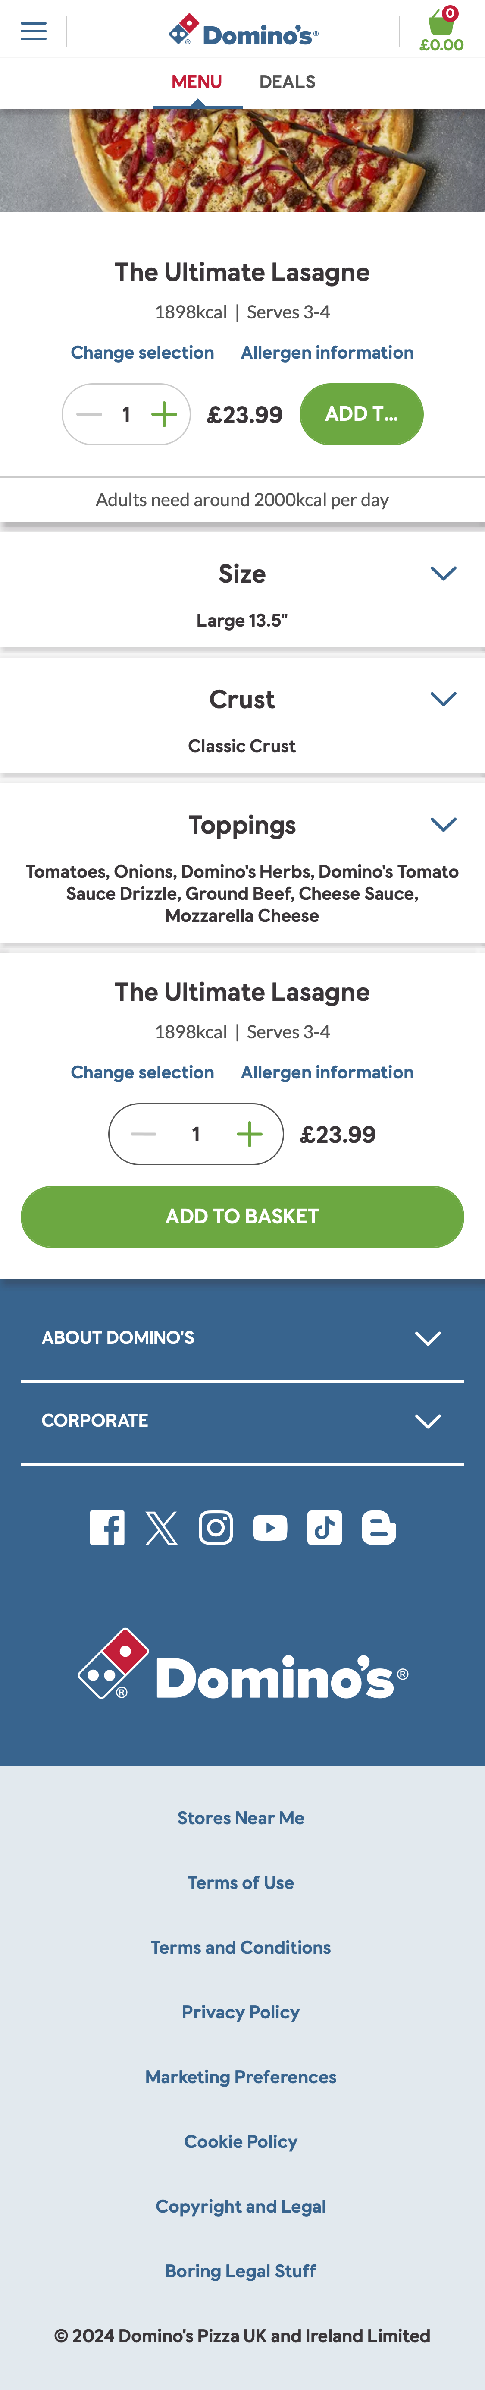Screen dimensions: 485x2390
Task: Expand the About Domino's footer section
Action: click(x=242, y=1338)
